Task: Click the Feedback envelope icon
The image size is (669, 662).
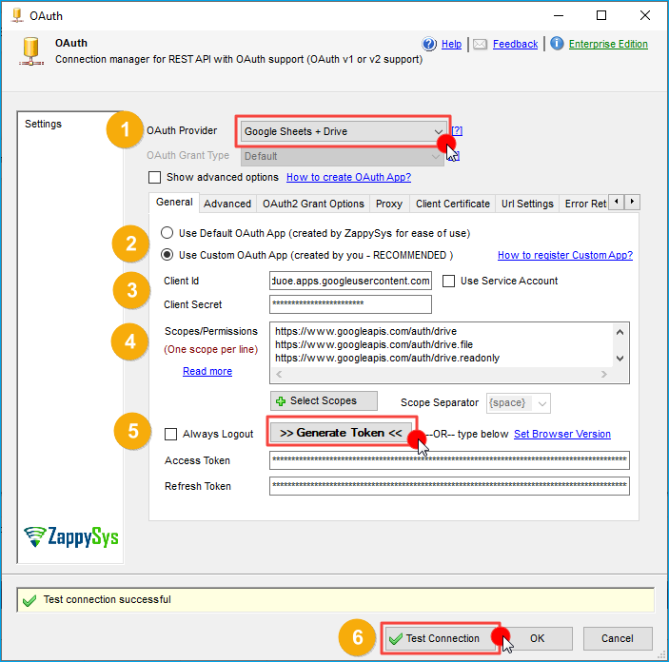Action: (x=481, y=44)
